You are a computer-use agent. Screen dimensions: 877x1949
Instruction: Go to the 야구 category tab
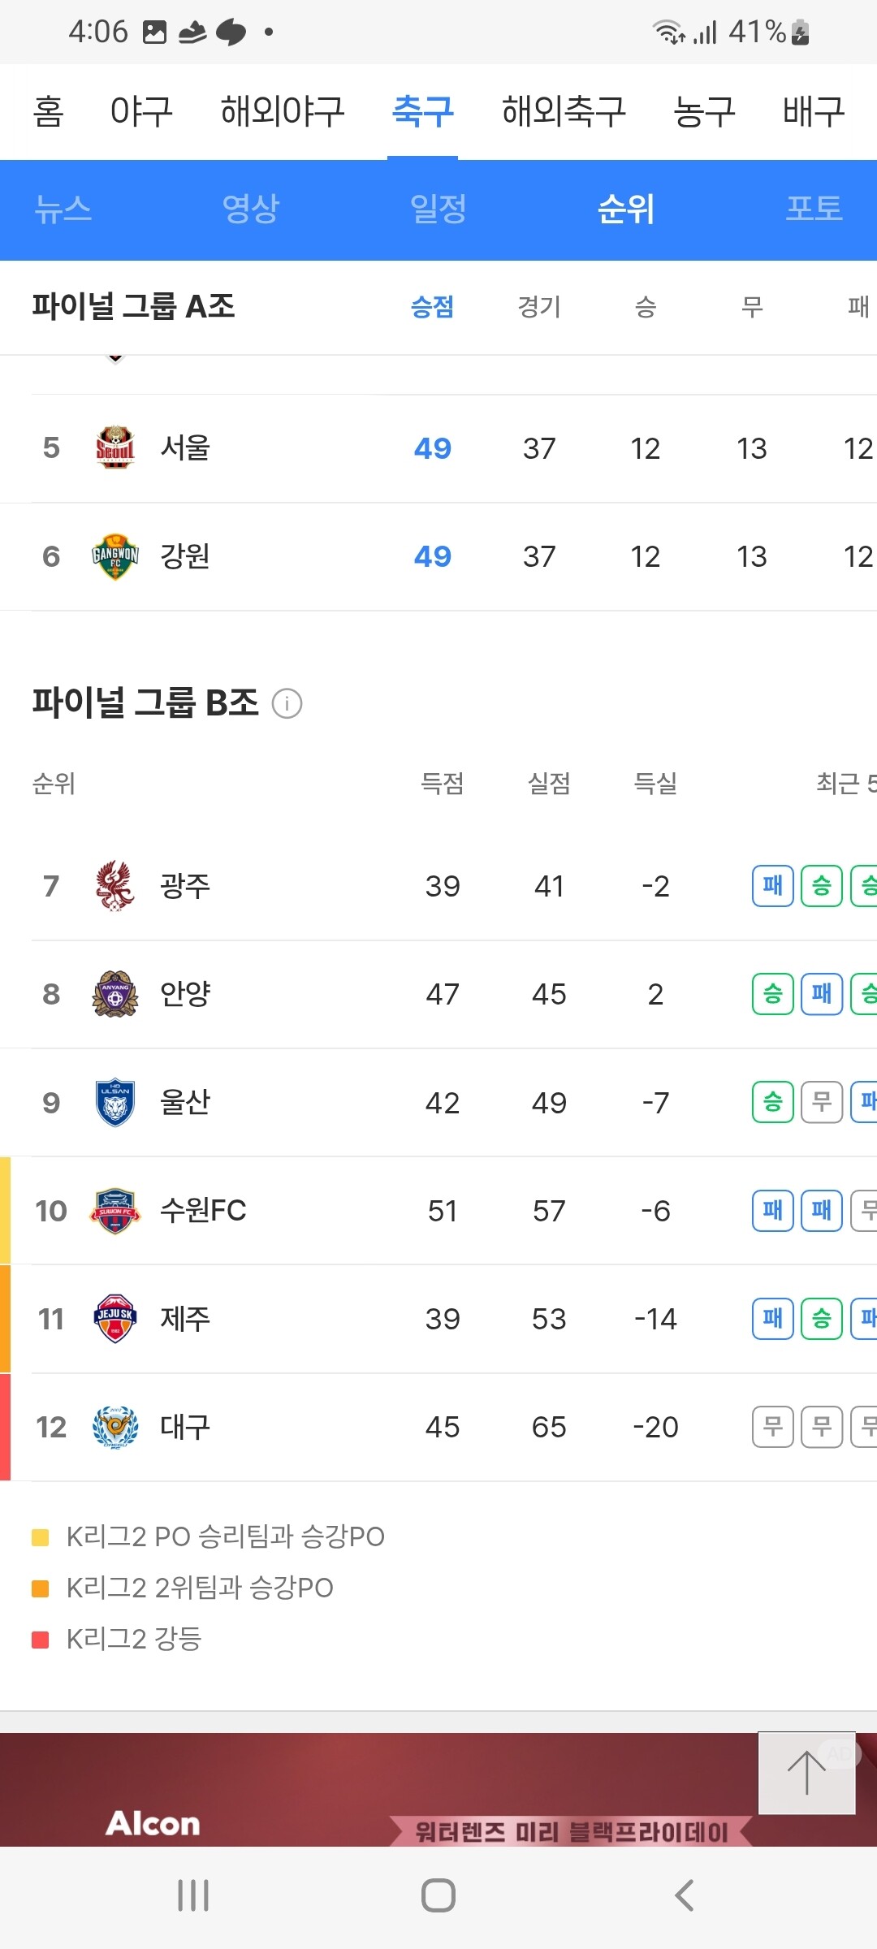pos(141,111)
